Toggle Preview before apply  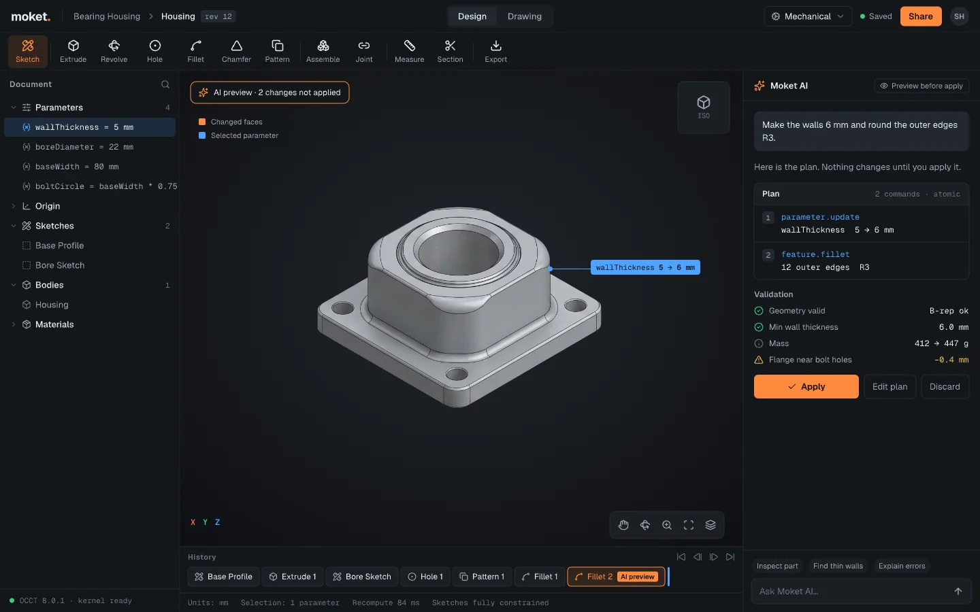[x=921, y=86]
